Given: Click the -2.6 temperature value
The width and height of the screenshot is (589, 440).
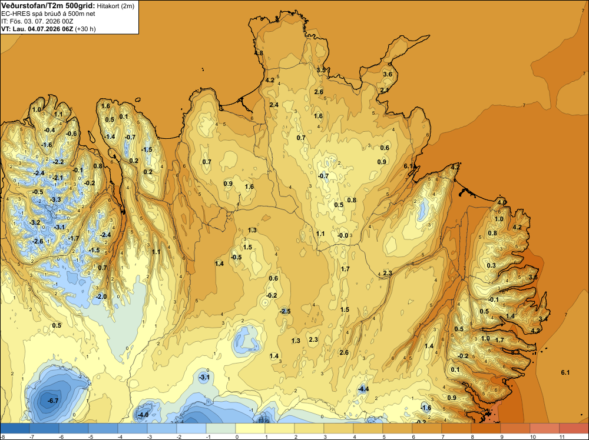Looking at the screenshot, I should pyautogui.click(x=38, y=241).
